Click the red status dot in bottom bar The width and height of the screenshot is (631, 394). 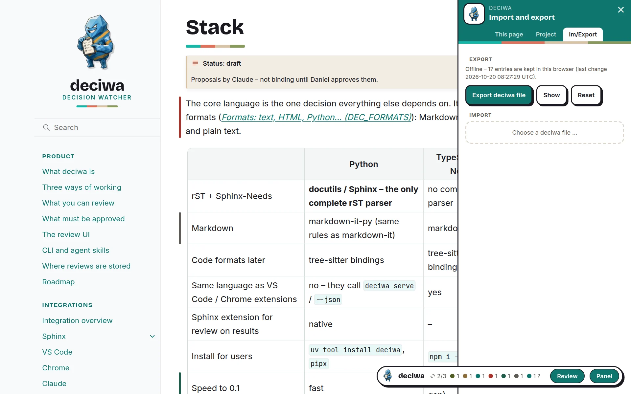point(491,376)
